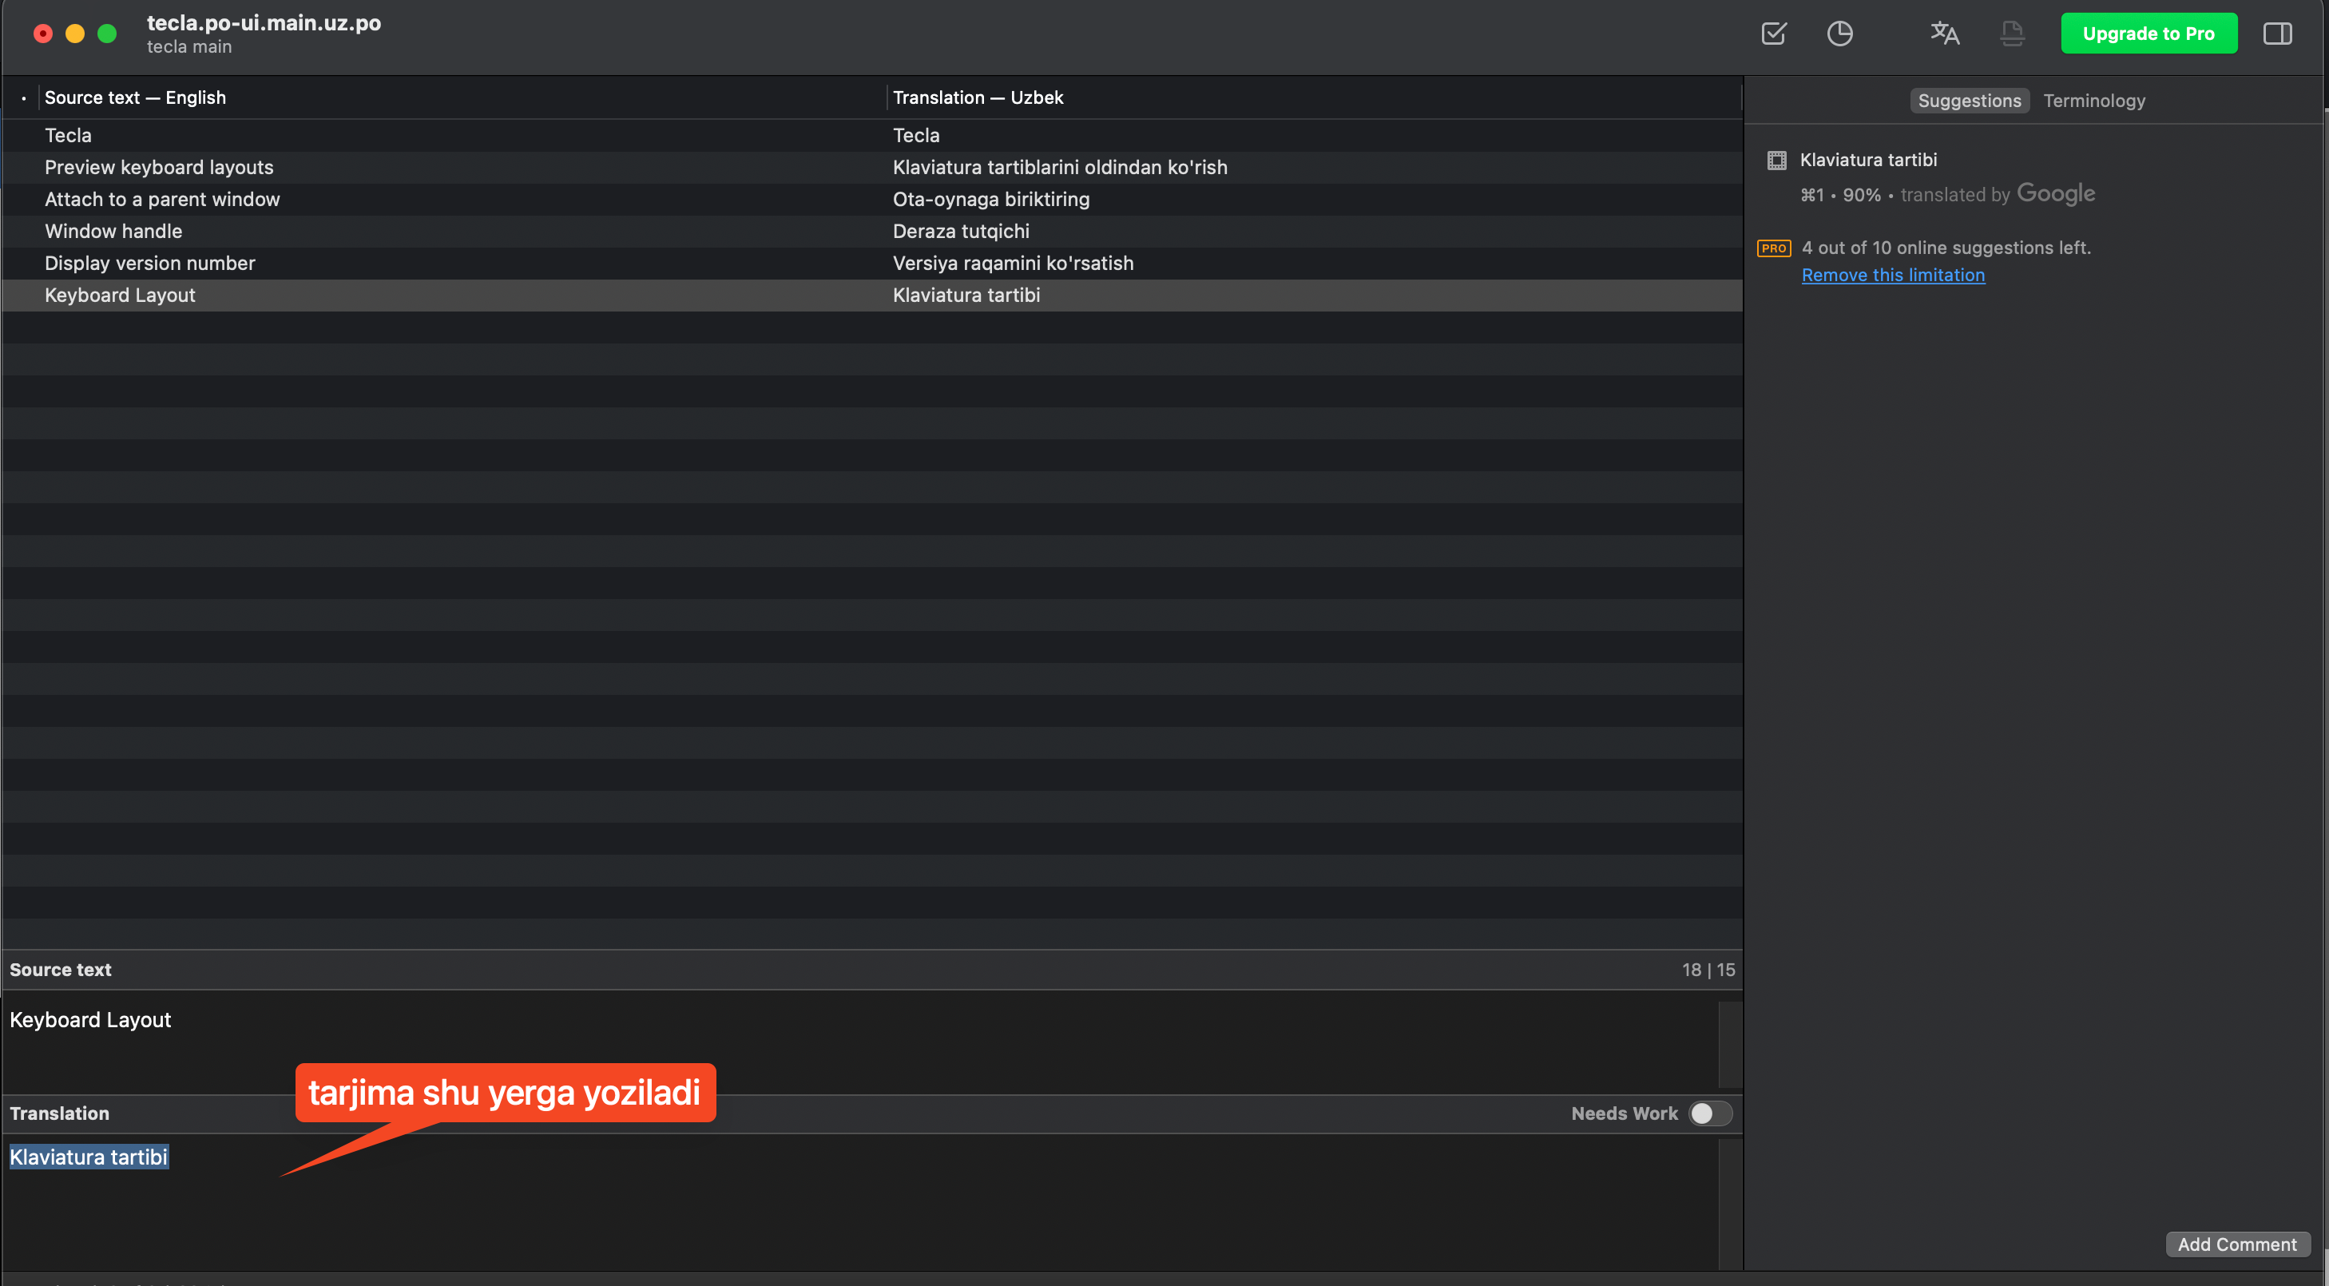
Task: Click the Pre-translate language icon
Action: point(1944,34)
